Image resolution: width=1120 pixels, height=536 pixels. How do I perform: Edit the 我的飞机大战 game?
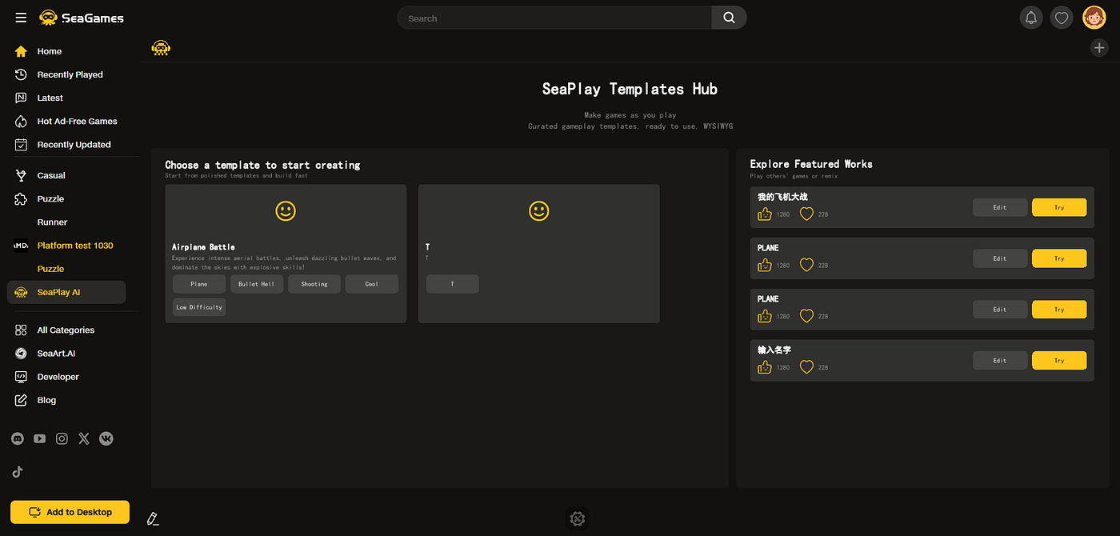1000,207
